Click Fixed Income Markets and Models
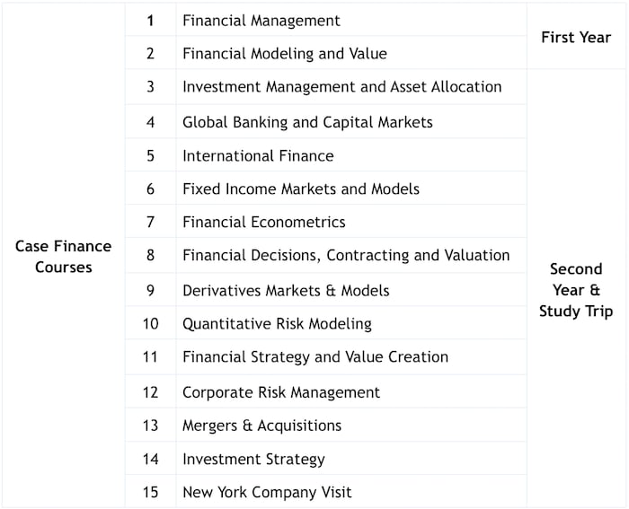This screenshot has width=629, height=509. tap(301, 189)
